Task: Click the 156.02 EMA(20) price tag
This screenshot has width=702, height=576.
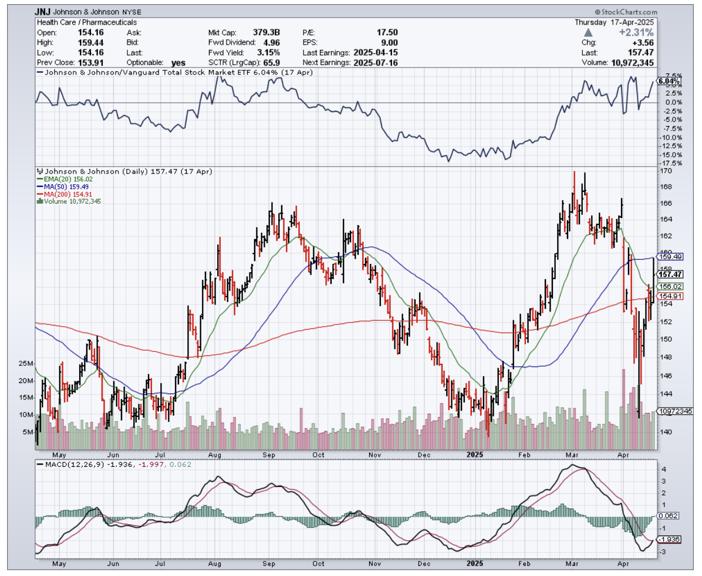Action: tap(670, 286)
